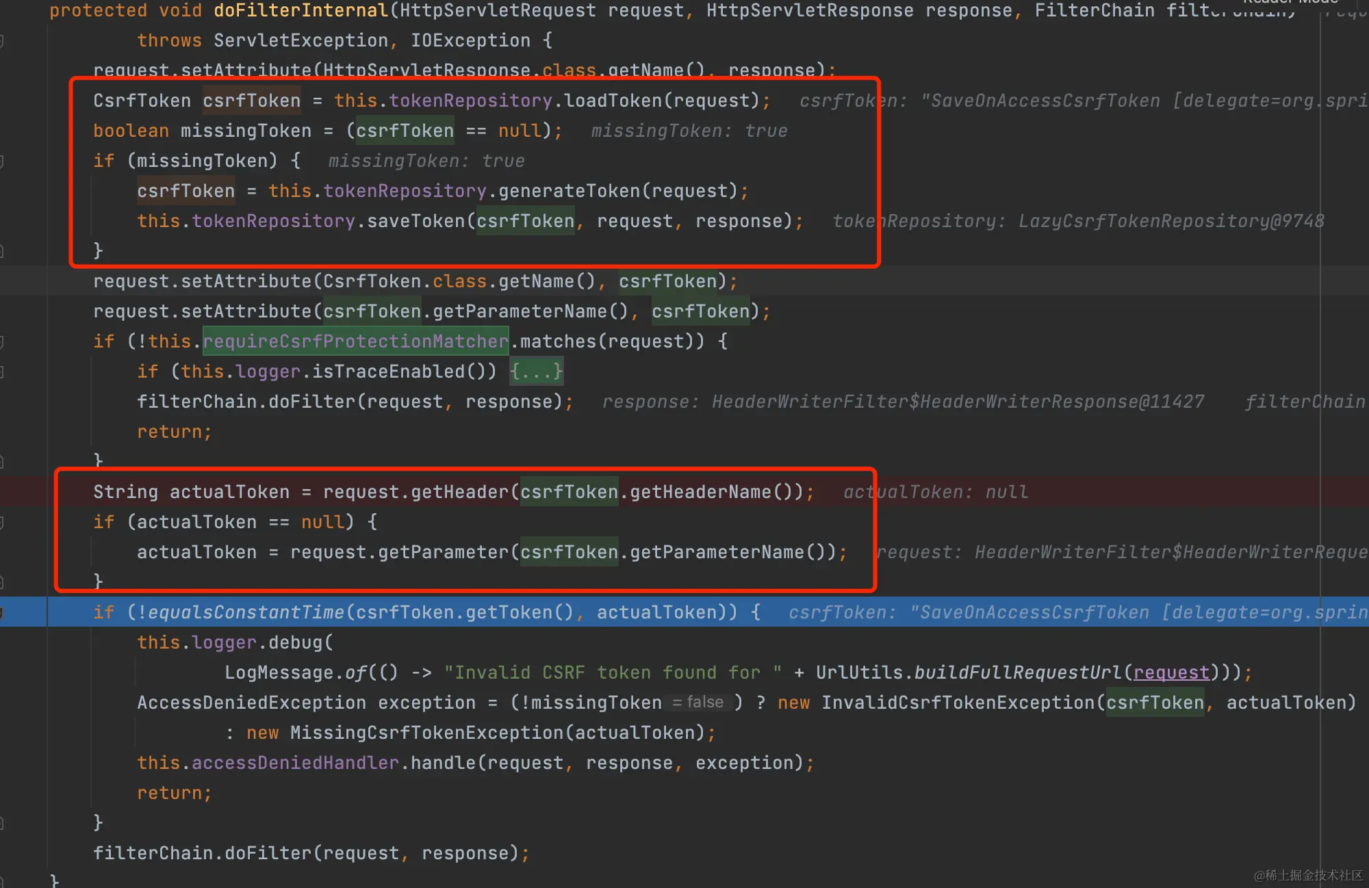Click the accessDeniedHandler field reference
The width and height of the screenshot is (1369, 888).
click(x=295, y=763)
